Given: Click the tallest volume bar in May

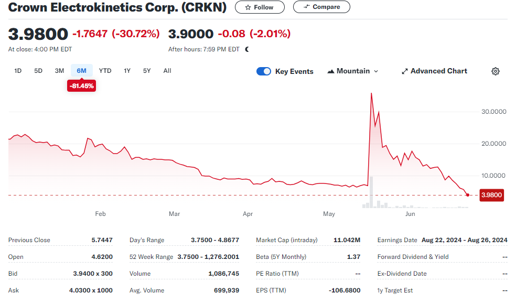Looking at the screenshot, I should [371, 192].
